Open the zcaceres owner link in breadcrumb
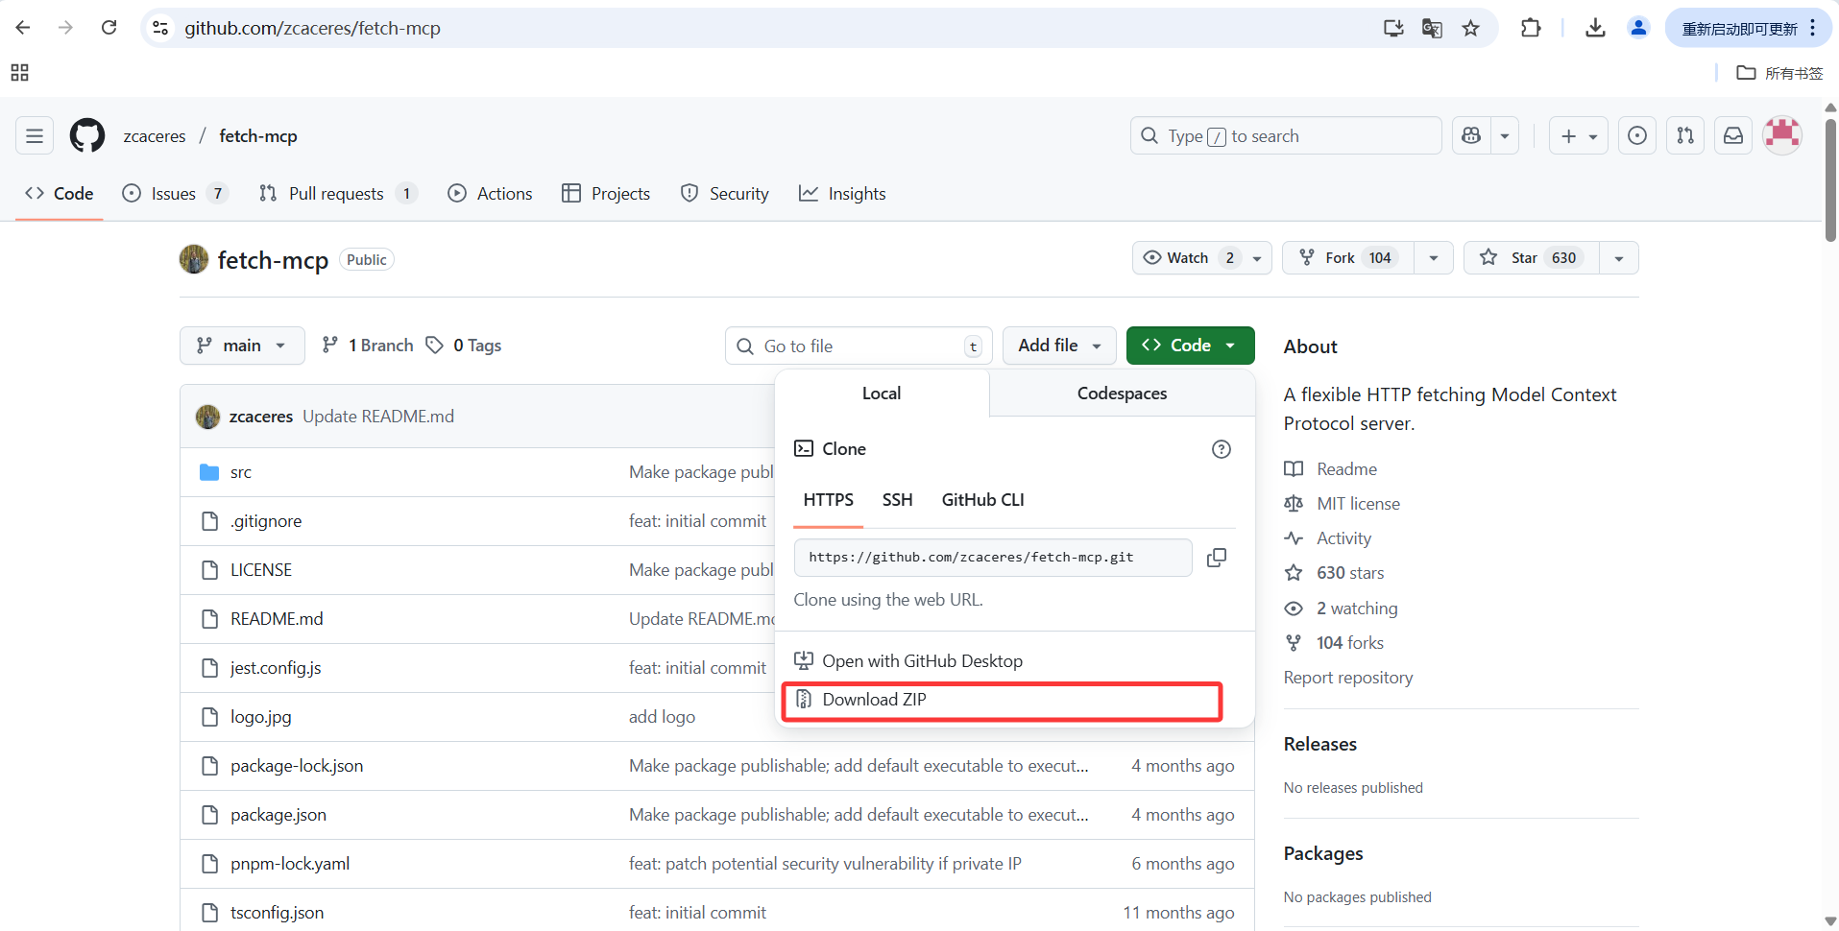This screenshot has width=1839, height=931. [x=155, y=136]
